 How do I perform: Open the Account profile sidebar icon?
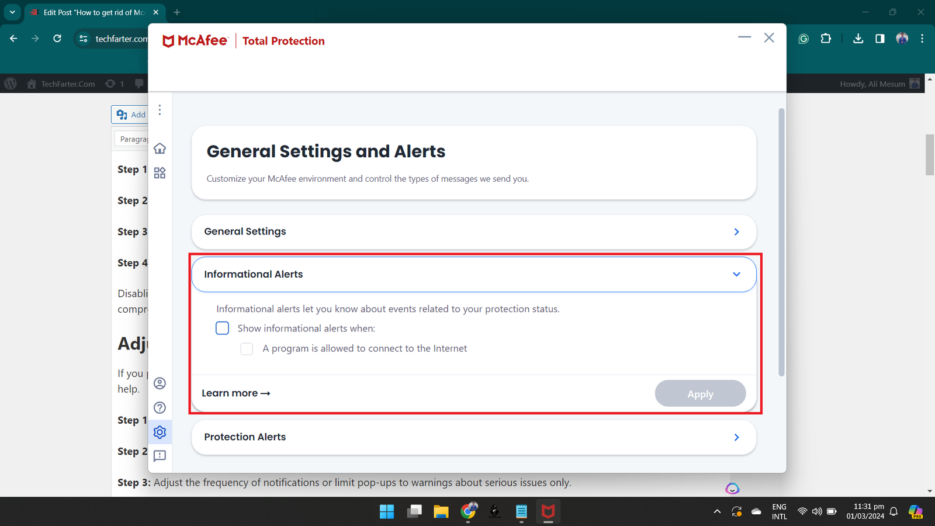pos(160,383)
